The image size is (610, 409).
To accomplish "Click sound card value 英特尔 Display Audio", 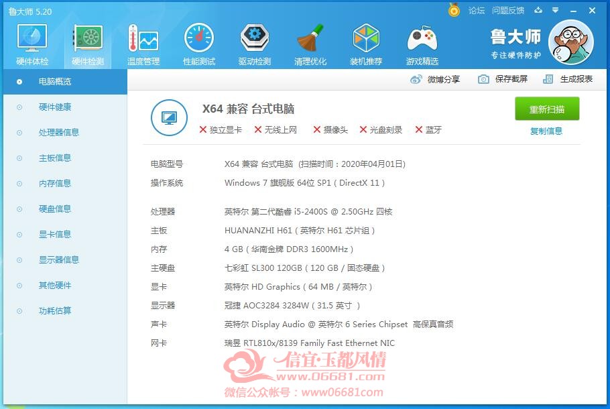I will click(339, 324).
